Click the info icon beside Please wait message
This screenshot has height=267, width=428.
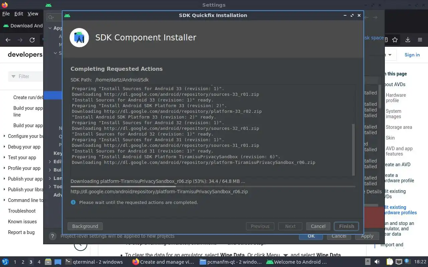tap(73, 202)
